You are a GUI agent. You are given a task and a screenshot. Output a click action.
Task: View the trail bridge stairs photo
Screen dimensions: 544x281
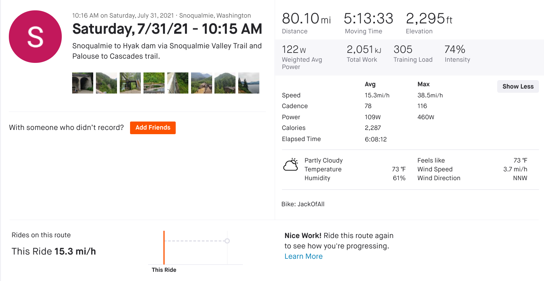130,83
